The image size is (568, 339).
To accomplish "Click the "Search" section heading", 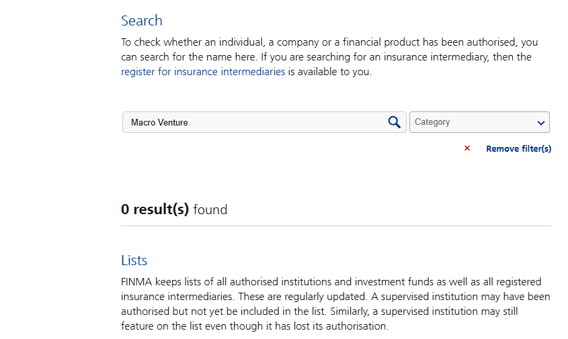I will coord(142,21).
